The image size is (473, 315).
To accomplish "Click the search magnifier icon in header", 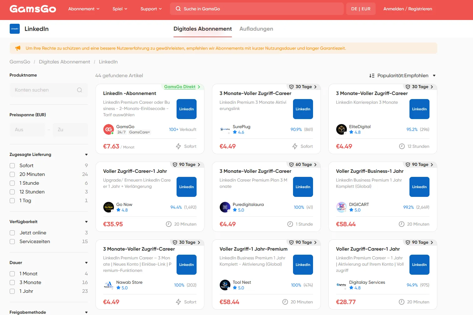I will [178, 9].
